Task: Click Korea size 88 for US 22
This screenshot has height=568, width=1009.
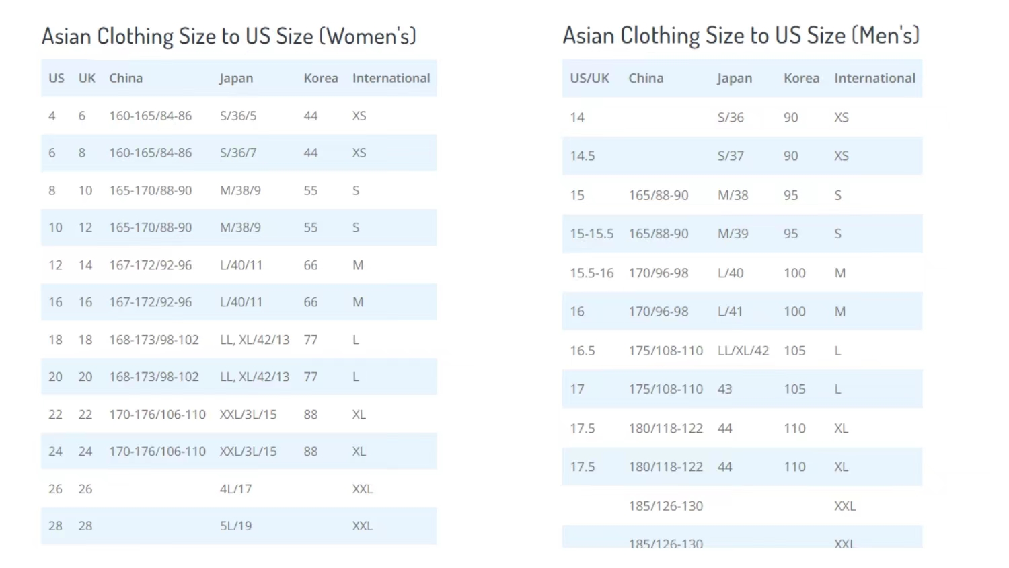Action: (310, 415)
